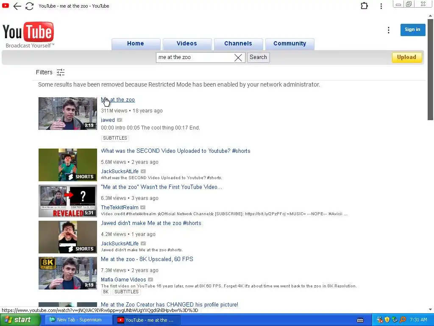This screenshot has height=326, width=434.
Task: Select YouTube - me at the taskbar item
Action: [x=146, y=320]
